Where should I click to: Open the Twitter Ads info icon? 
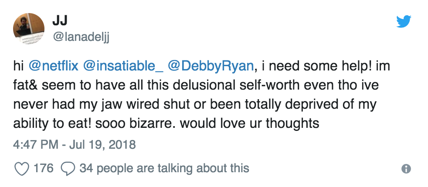coord(405,168)
